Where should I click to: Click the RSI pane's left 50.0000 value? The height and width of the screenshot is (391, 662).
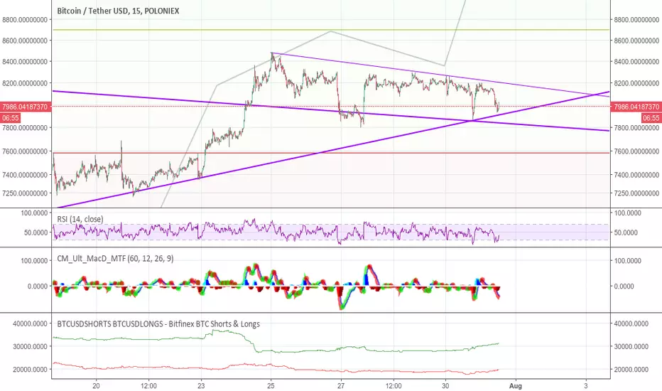[x=36, y=232]
